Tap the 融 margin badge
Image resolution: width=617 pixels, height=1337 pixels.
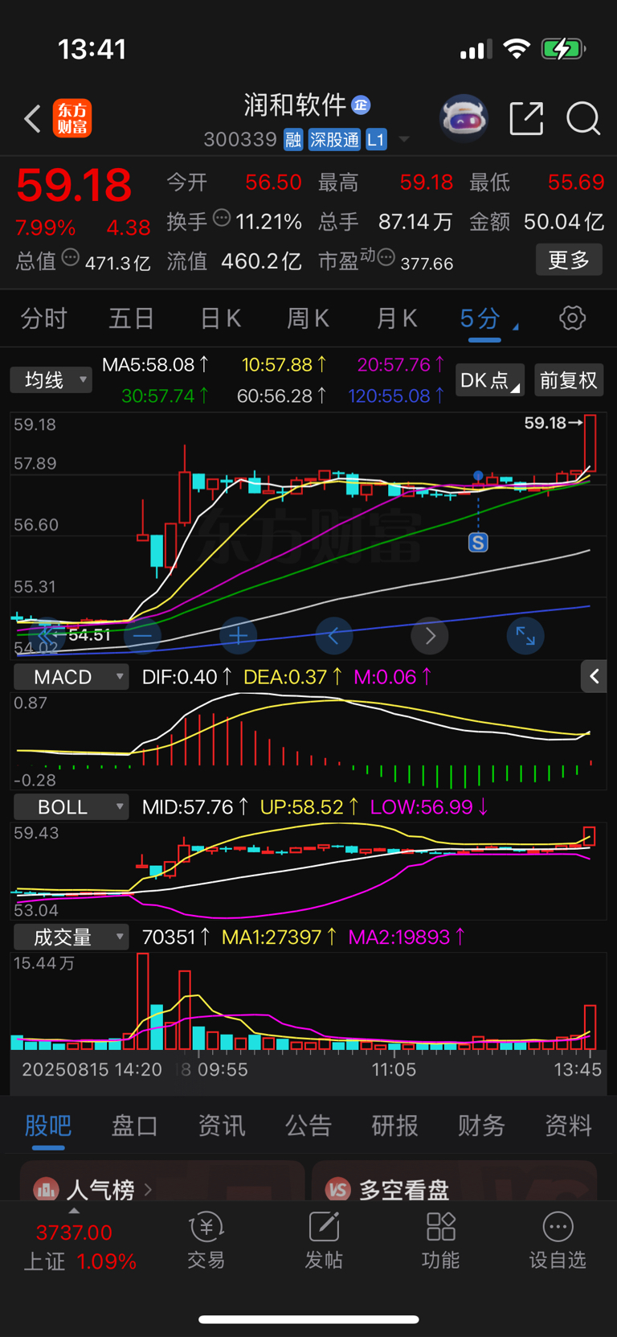tap(293, 140)
